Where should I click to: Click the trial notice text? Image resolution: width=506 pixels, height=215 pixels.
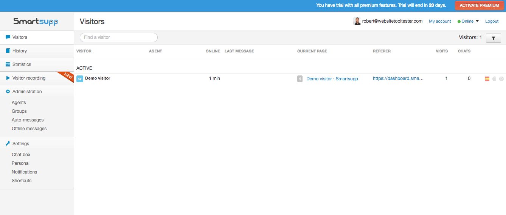click(381, 5)
